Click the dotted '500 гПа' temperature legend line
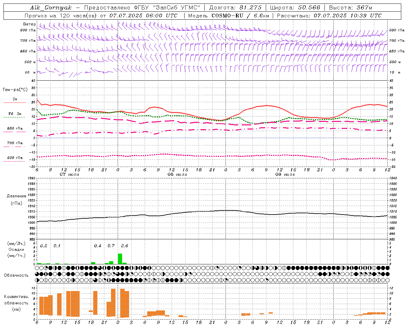406x325 pixels. click(15, 161)
